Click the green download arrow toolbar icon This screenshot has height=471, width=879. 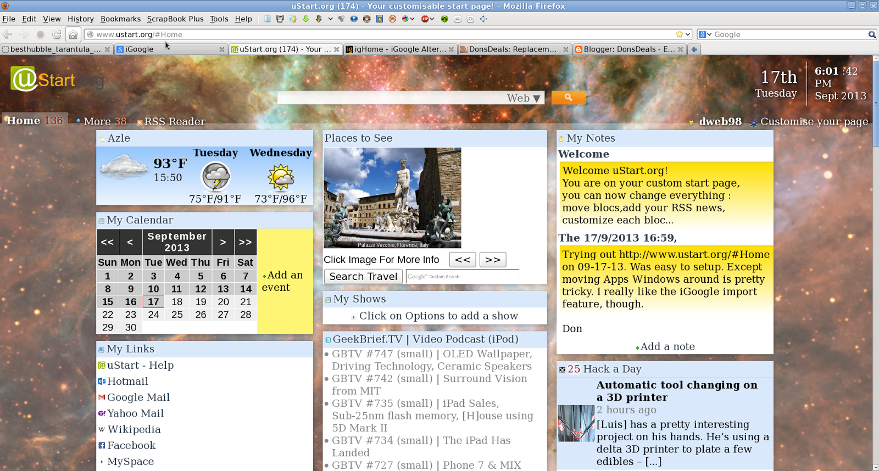coord(306,19)
